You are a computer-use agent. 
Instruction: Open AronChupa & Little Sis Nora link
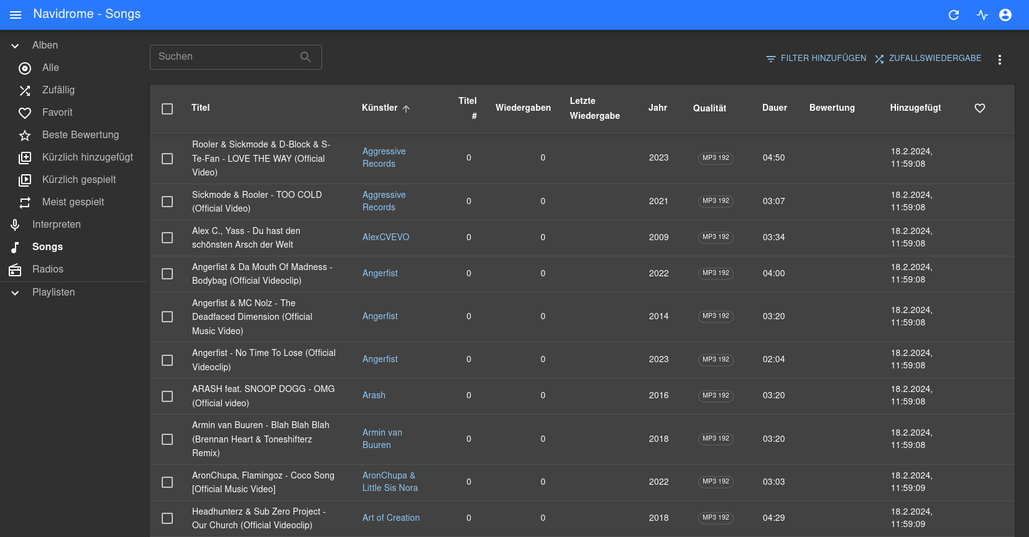coord(390,482)
